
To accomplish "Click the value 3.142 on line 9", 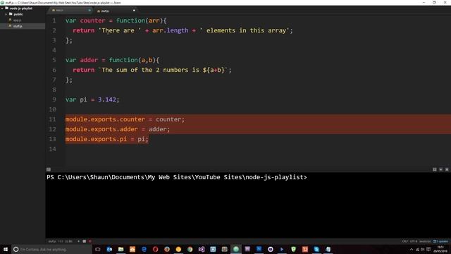I will point(107,99).
